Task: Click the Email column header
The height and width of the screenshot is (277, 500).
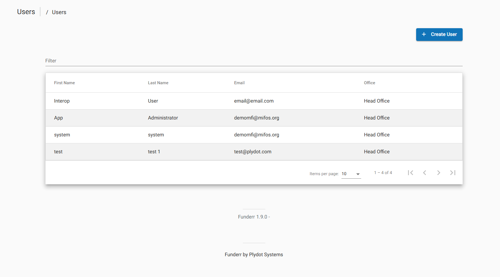Action: (240, 82)
